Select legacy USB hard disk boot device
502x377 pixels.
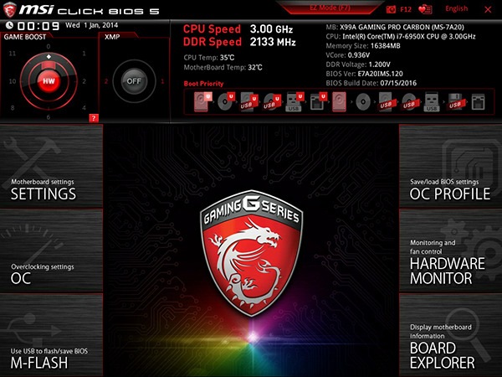[x=386, y=101]
